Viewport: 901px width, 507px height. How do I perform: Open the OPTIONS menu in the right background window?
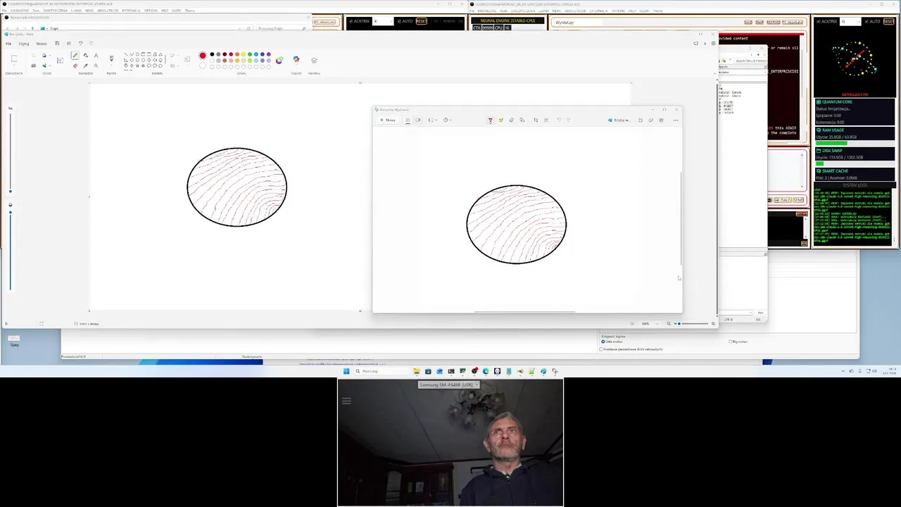(618, 11)
